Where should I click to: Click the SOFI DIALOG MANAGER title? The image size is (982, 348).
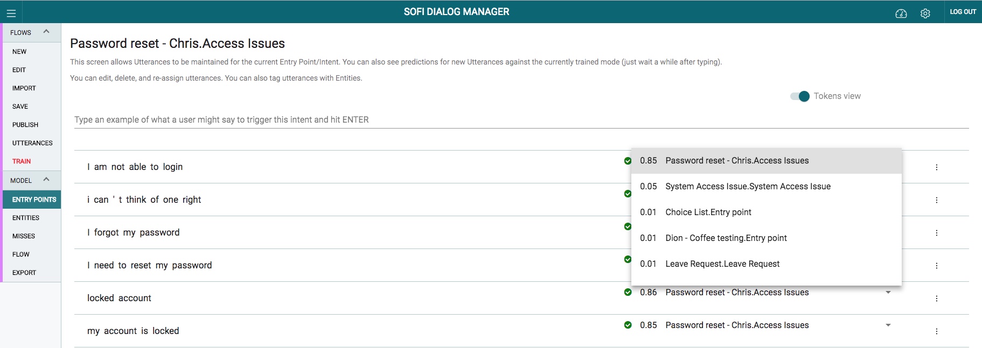(456, 12)
